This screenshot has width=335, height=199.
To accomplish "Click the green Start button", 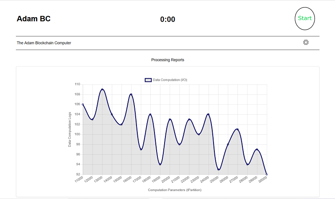I will pos(305,18).
